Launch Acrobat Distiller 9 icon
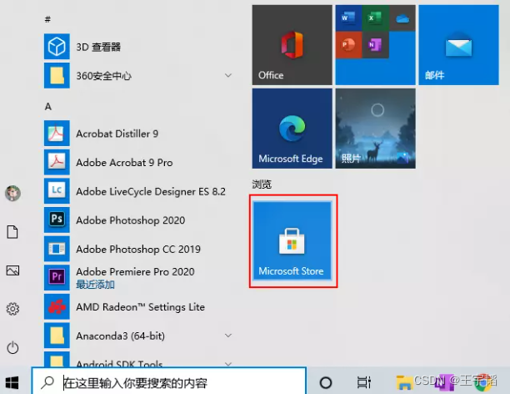Screen dimensions: 510x394 pyautogui.click(x=57, y=133)
